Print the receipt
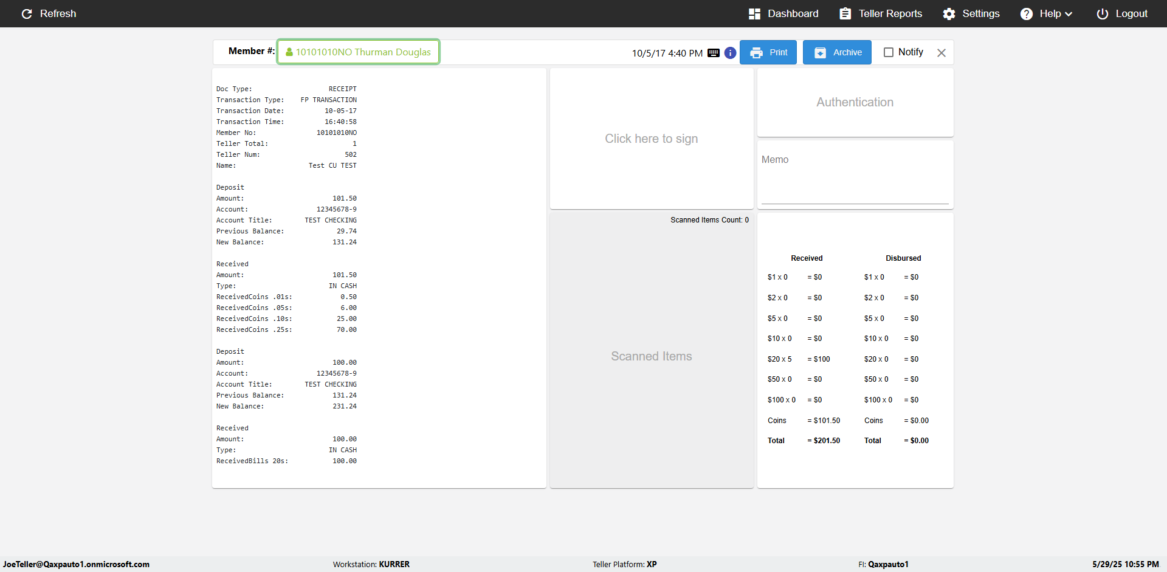This screenshot has width=1167, height=572. click(768, 52)
